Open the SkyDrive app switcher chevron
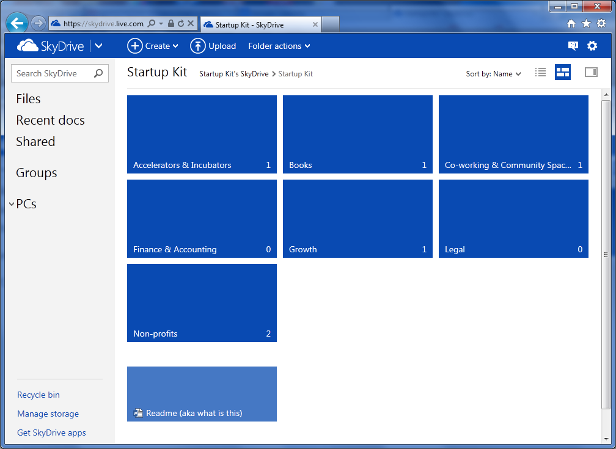The width and height of the screenshot is (616, 449). [x=98, y=46]
